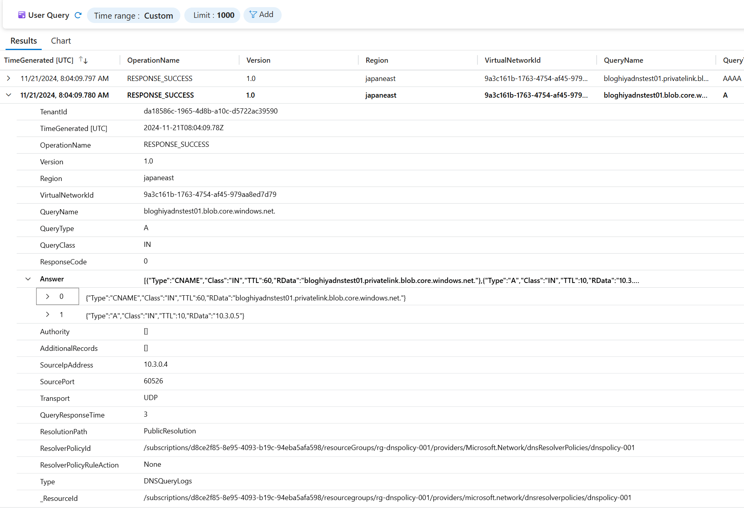Select the full VirtualNetworkId value

click(210, 194)
